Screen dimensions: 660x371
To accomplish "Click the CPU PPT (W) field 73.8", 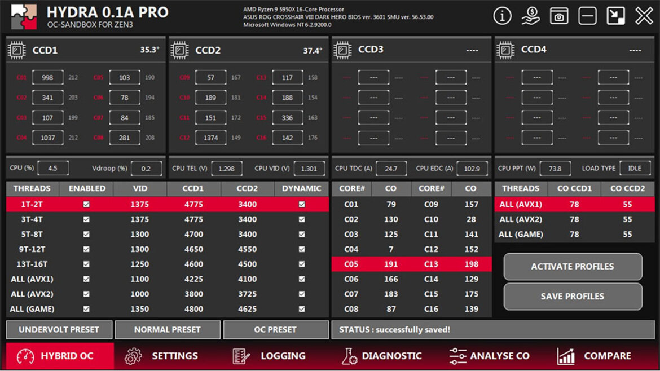I will (555, 169).
